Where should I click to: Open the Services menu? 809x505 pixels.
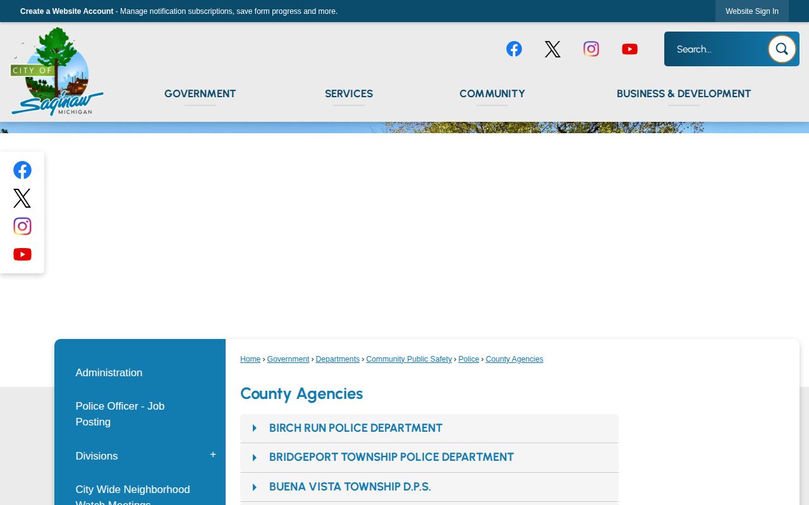(x=349, y=93)
